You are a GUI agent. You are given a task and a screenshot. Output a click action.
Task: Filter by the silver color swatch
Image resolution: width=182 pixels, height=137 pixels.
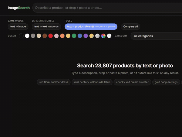[97, 36]
